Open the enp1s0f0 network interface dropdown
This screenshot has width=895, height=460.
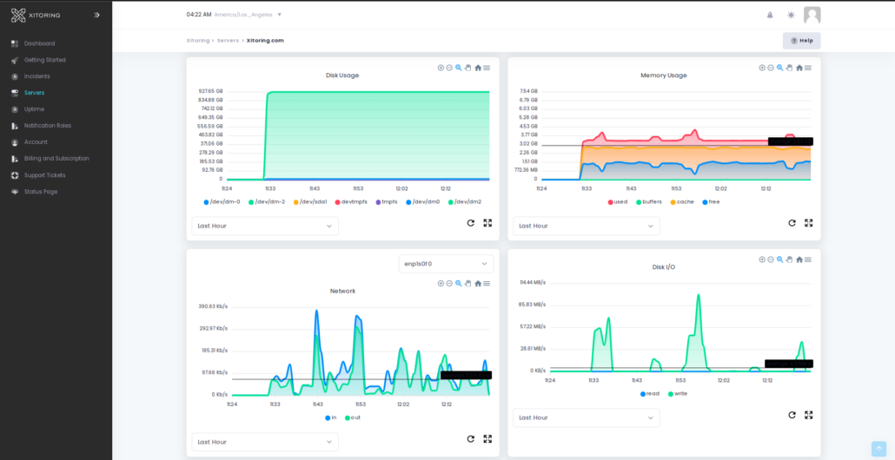click(x=446, y=264)
